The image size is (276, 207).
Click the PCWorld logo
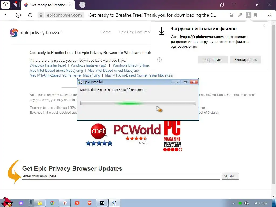click(137, 130)
